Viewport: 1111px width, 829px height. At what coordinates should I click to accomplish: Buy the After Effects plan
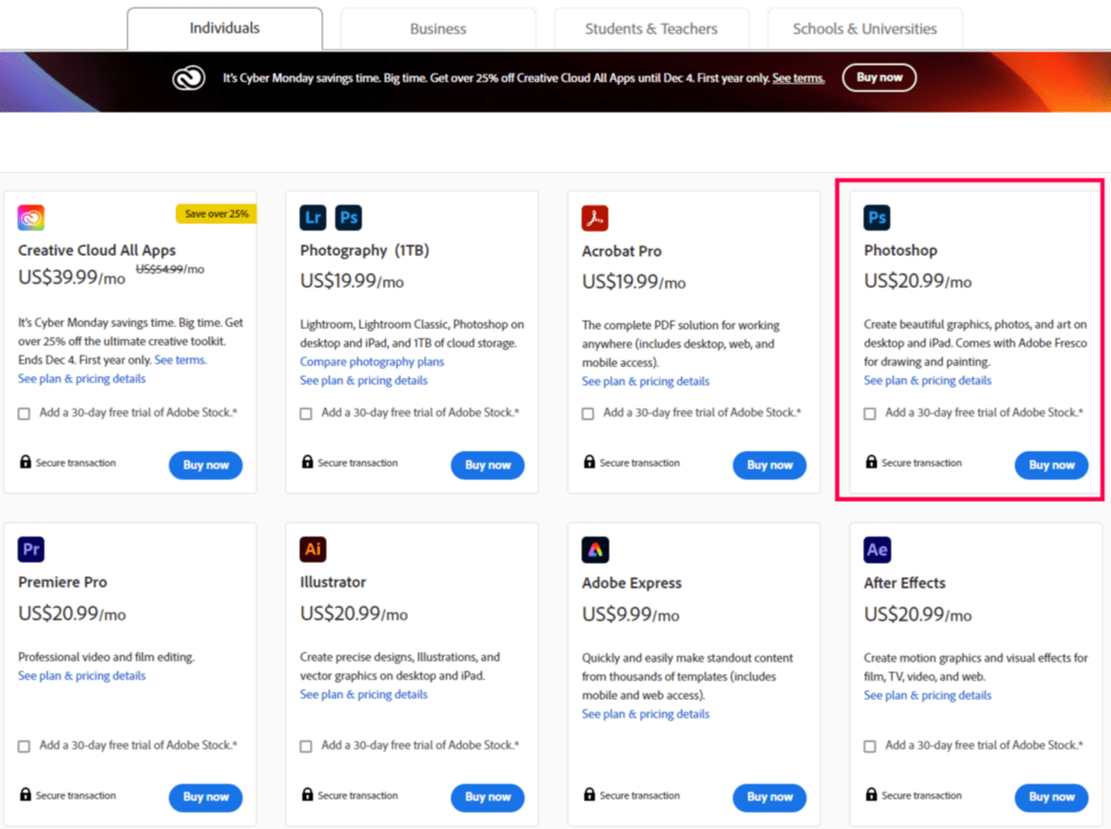point(1051,798)
